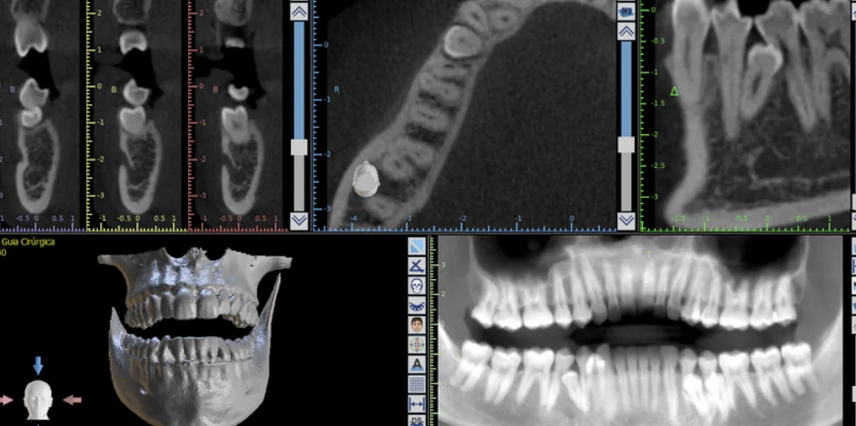
Task: Toggle the grid overlay icon
Action: click(417, 384)
